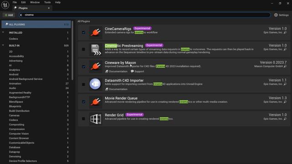
Task: Disable the Movie Render Queue checkbox
Action: pyautogui.click(x=83, y=102)
